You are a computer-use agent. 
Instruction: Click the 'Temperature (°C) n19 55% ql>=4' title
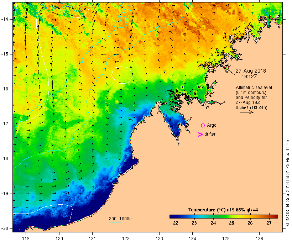click(x=223, y=210)
